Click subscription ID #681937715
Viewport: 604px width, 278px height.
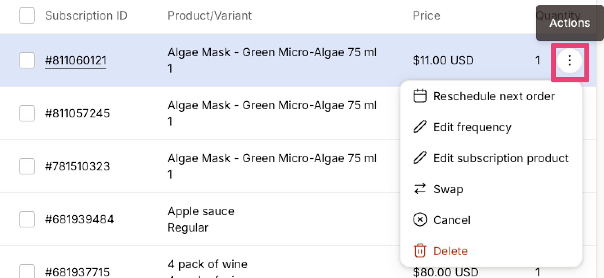click(x=77, y=272)
